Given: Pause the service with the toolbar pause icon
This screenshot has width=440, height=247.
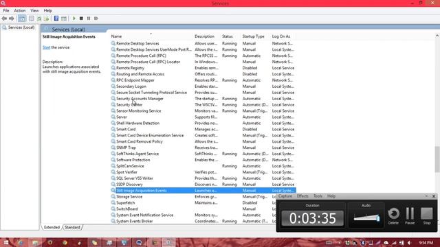Looking at the screenshot, I should [x=89, y=19].
